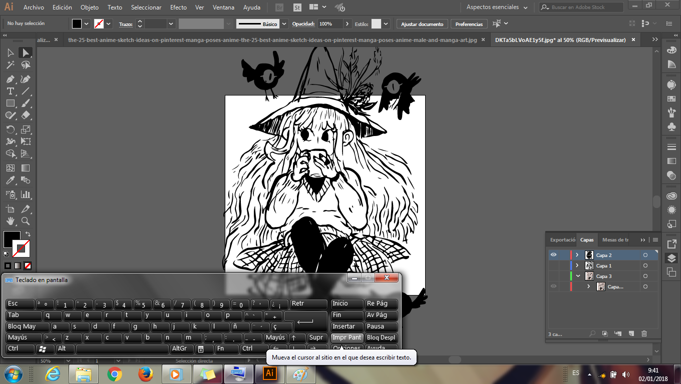Expand the Capa... sublayer

coord(589,286)
